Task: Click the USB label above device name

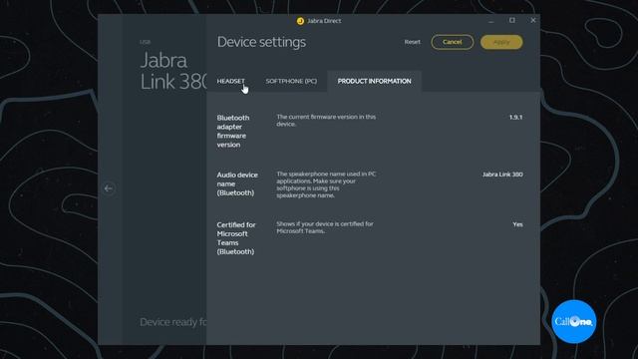Action: [x=146, y=42]
